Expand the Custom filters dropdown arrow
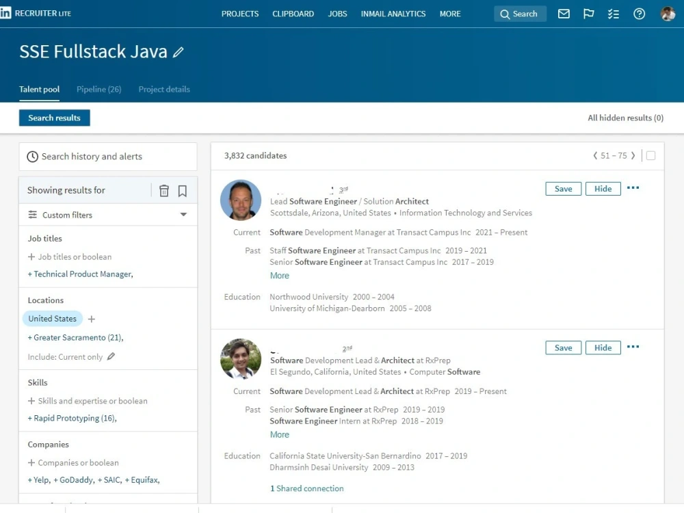The height and width of the screenshot is (513, 684). 183,215
